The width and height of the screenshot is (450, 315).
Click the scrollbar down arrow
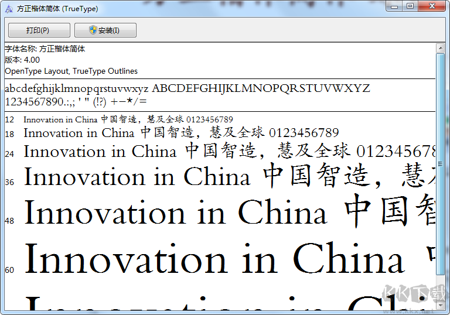(x=440, y=304)
